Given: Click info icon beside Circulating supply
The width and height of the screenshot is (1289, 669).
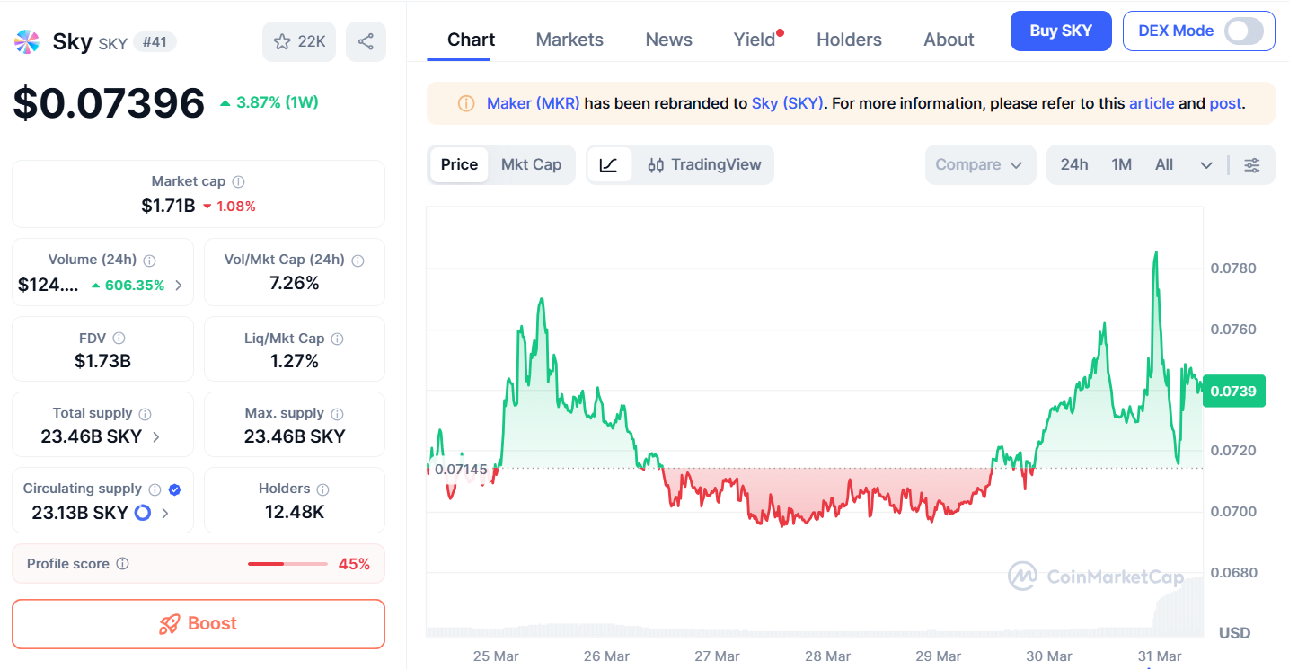Looking at the screenshot, I should click(155, 489).
